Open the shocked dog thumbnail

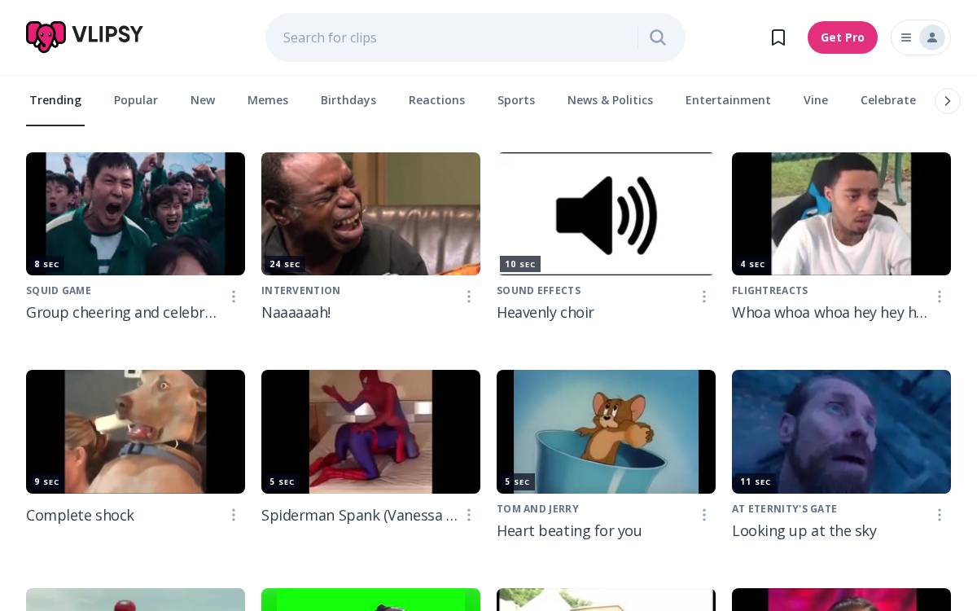(135, 432)
